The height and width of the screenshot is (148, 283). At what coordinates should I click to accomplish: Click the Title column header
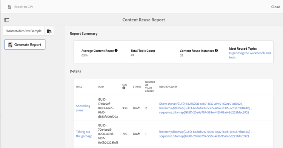[79, 87]
